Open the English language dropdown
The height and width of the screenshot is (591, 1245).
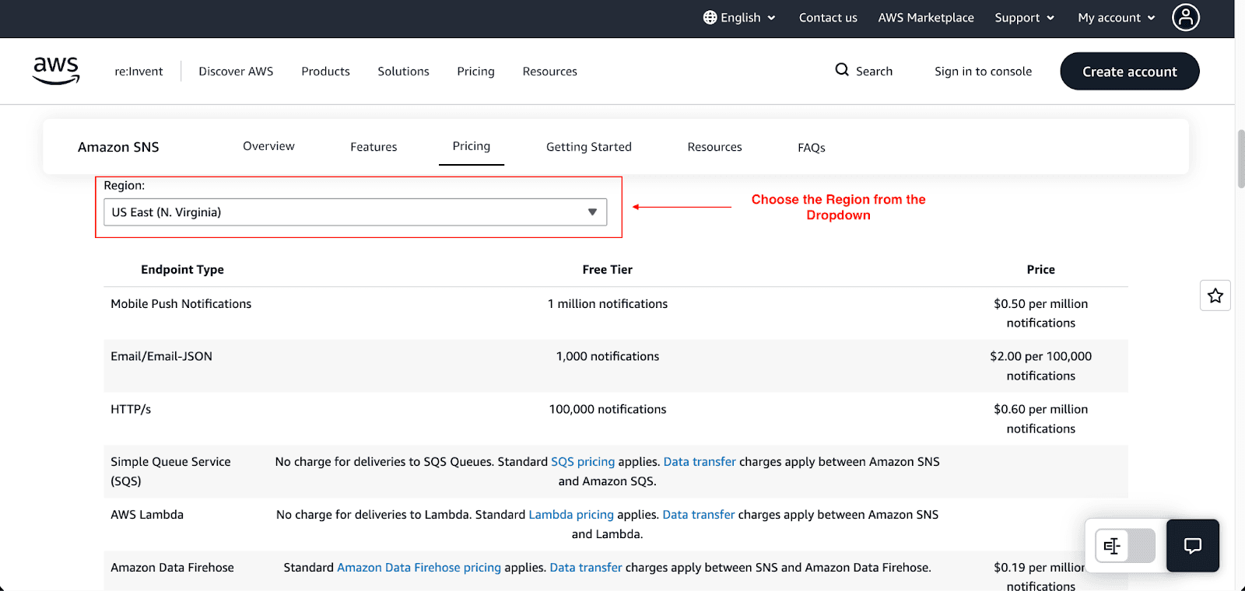[739, 17]
